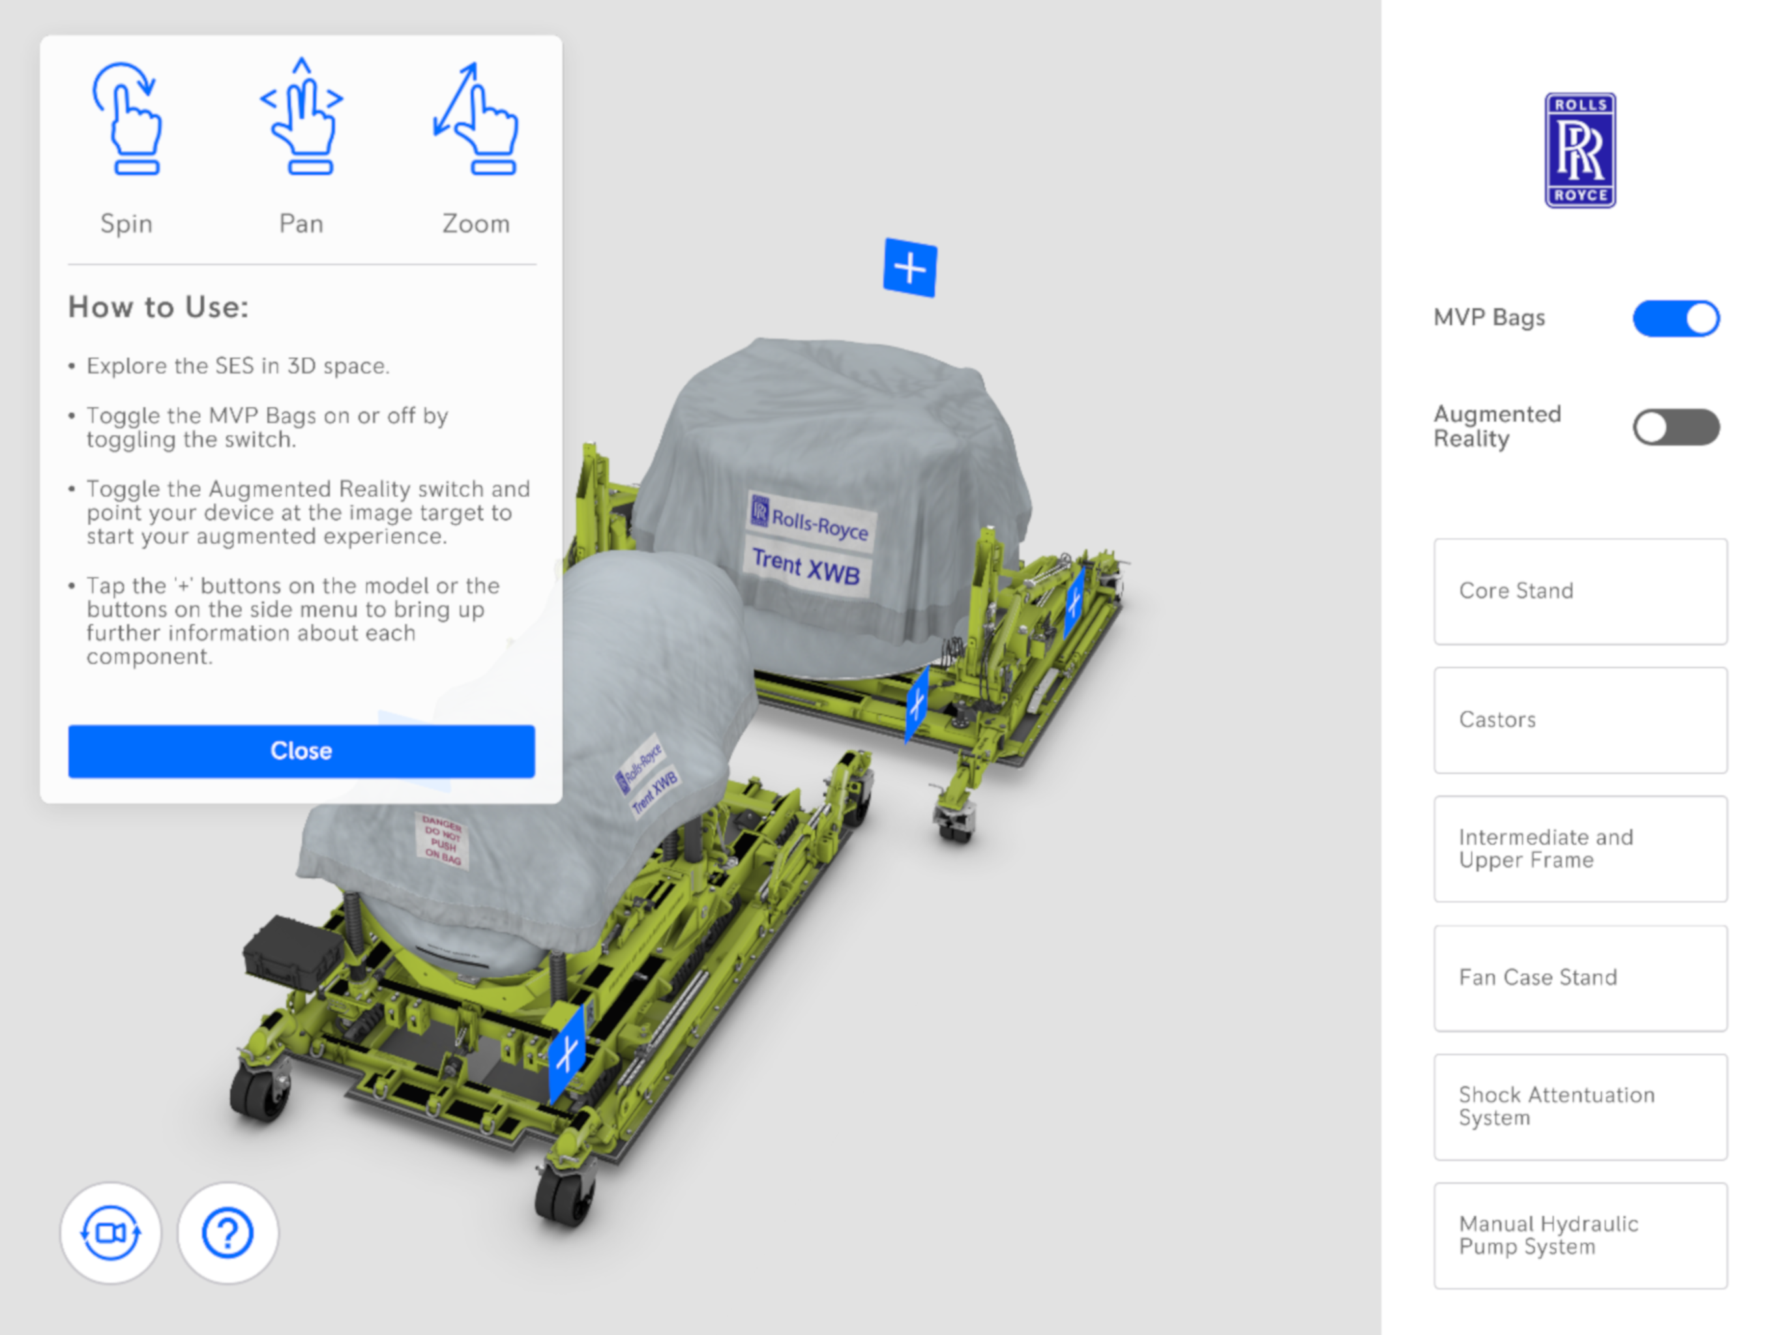Click the Pan label
Image resolution: width=1781 pixels, height=1335 pixels.
(301, 223)
